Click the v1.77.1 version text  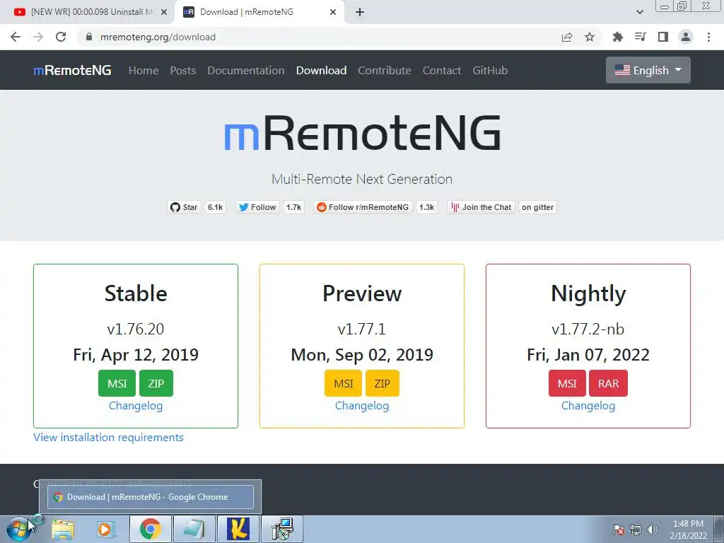[362, 329]
